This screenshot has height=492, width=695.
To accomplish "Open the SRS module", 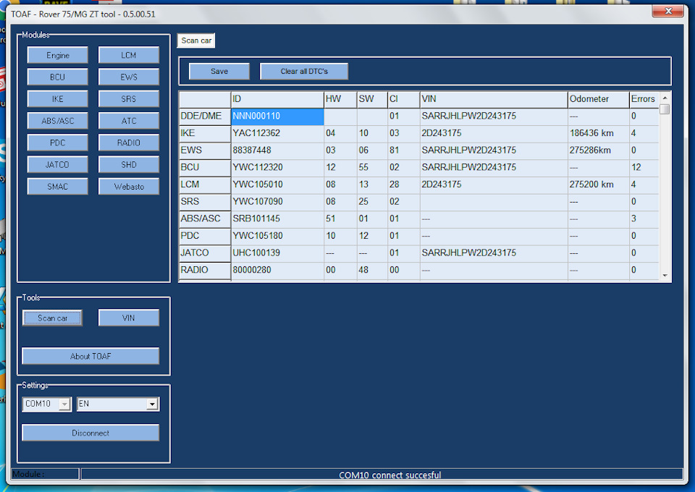I will pos(129,98).
